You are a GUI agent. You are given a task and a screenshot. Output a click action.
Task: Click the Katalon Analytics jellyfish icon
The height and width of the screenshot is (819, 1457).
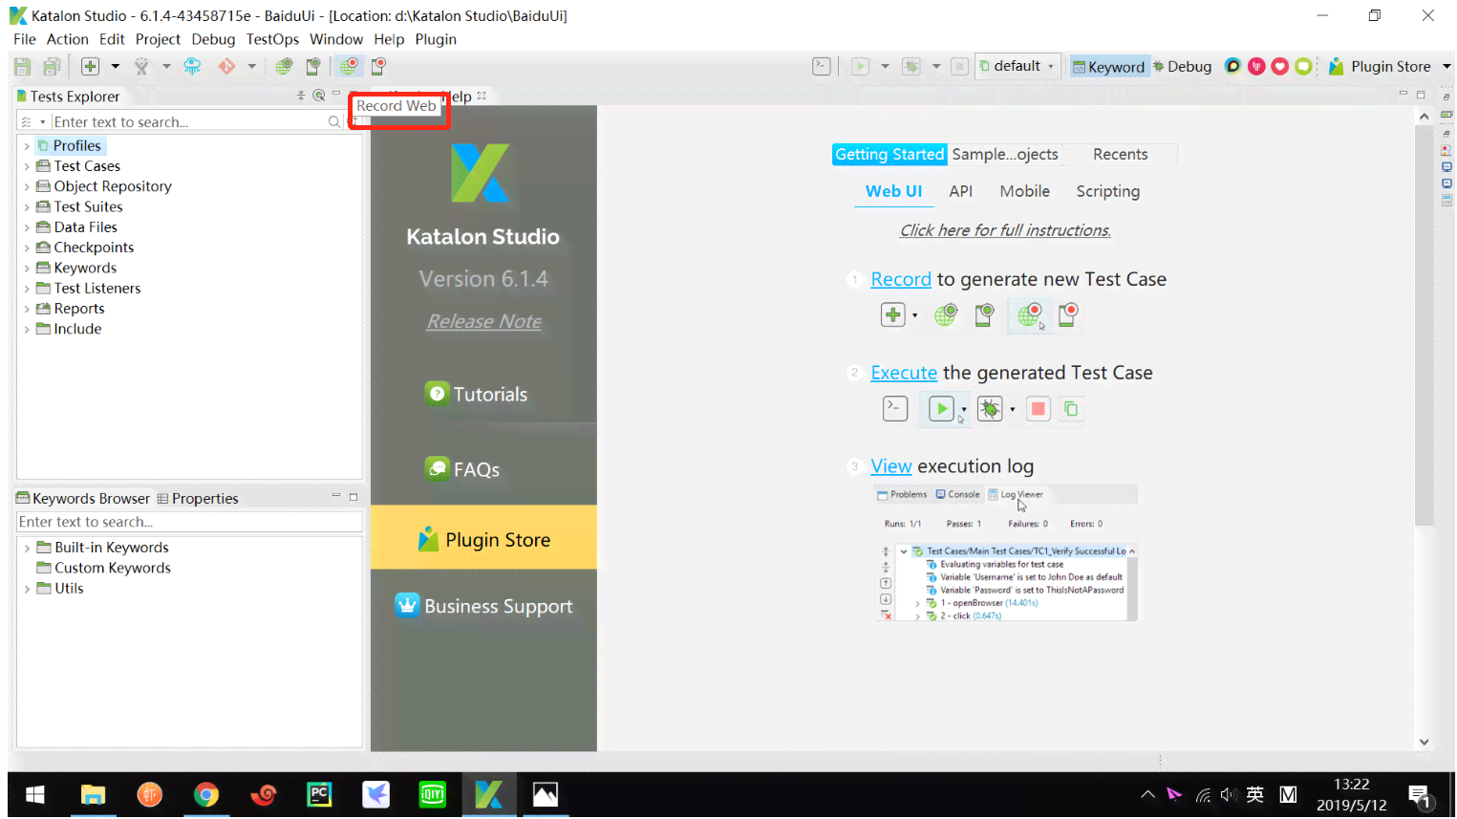(192, 66)
